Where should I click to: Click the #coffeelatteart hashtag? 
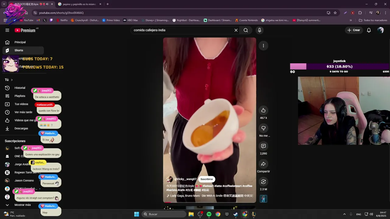232,186
